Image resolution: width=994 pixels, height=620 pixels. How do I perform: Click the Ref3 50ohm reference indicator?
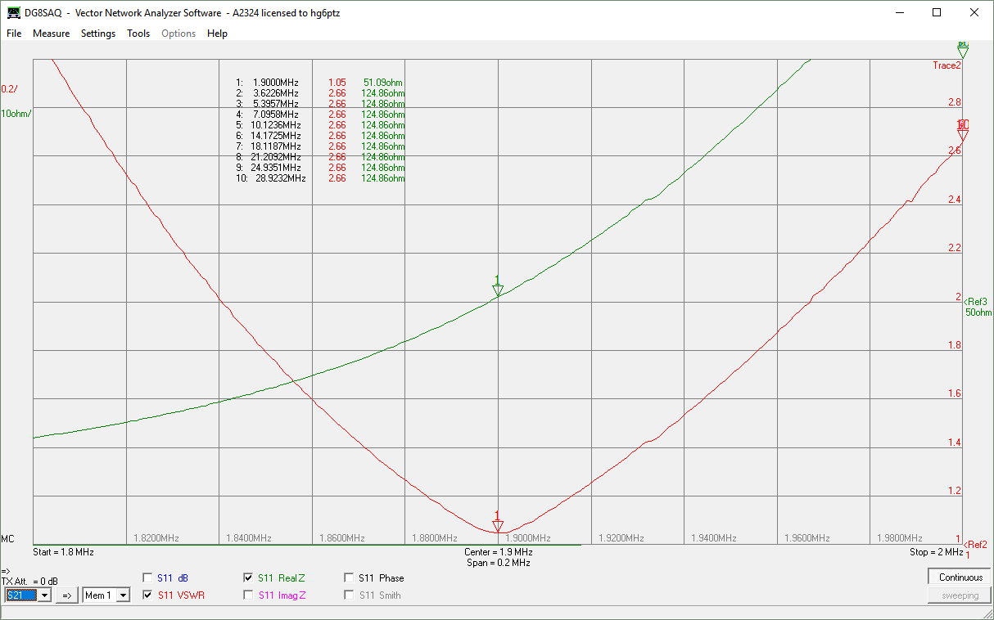pyautogui.click(x=978, y=307)
